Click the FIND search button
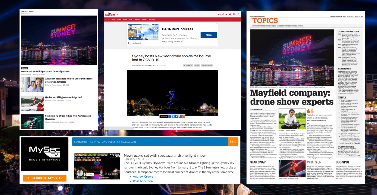Image resolution: width=377 pixels, height=195 pixels. pyautogui.click(x=233, y=142)
